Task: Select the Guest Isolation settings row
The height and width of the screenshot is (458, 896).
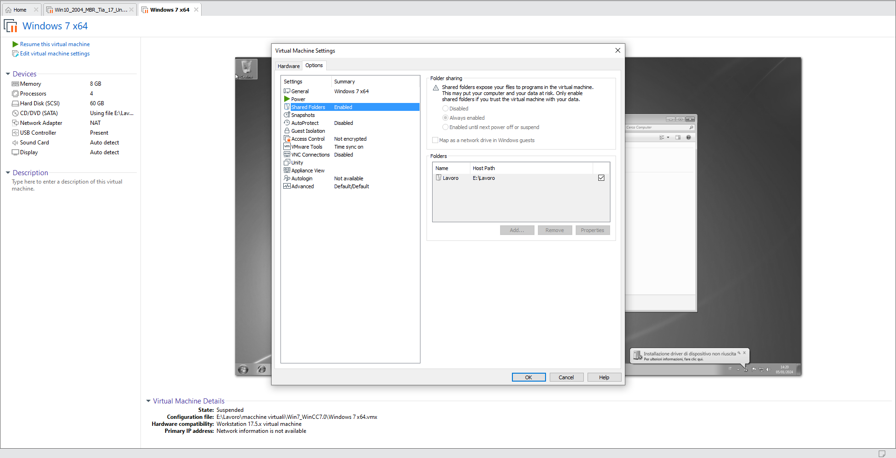Action: click(350, 131)
